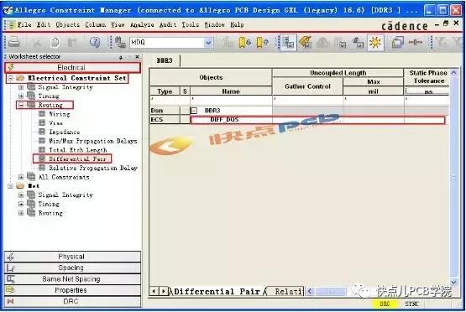466x312 pixels.
Task: Select Differential Pair worksheet in the tree
Action: [x=77, y=159]
